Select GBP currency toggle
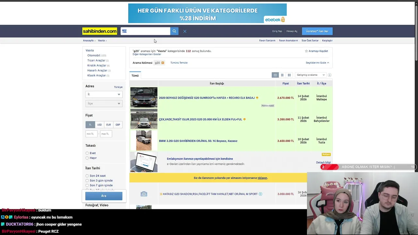 [118, 125]
